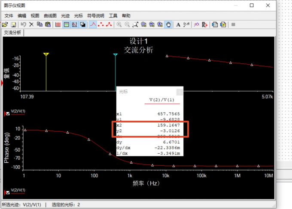Click the export to measurement file icon
The height and width of the screenshot is (209, 292).
[223, 24]
